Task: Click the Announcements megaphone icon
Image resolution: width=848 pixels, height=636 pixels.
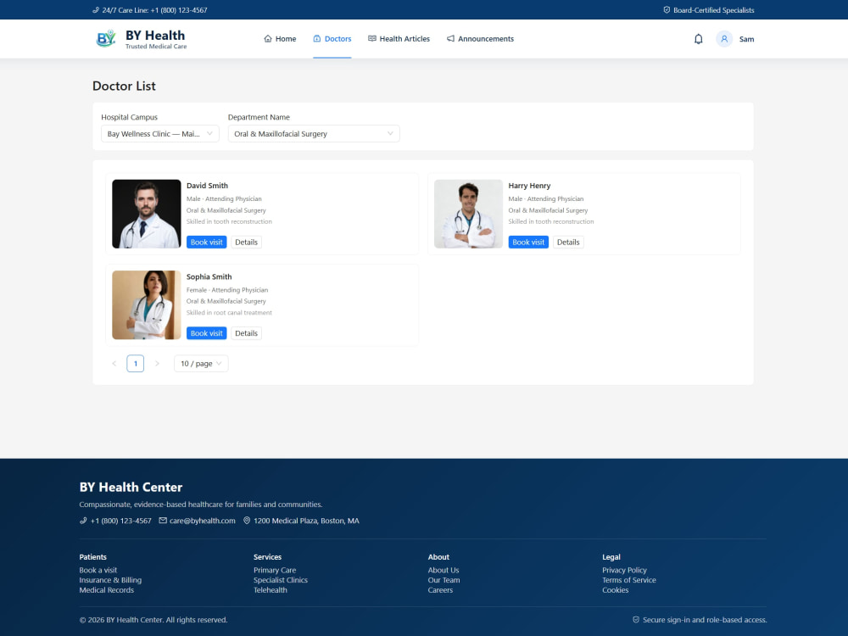Action: [x=450, y=38]
